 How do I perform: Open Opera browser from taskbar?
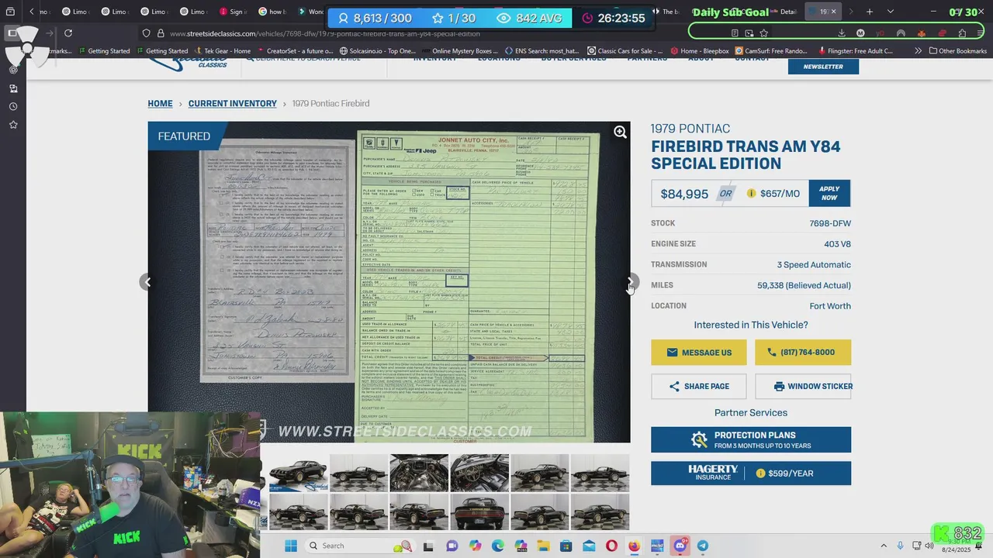point(611,546)
